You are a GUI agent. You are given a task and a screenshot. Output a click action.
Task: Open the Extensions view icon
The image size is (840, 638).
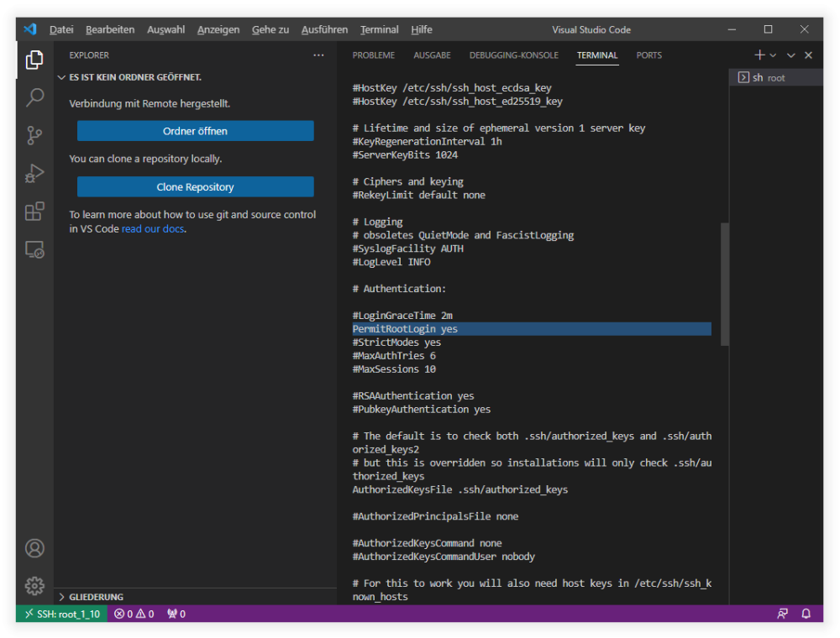click(x=34, y=212)
